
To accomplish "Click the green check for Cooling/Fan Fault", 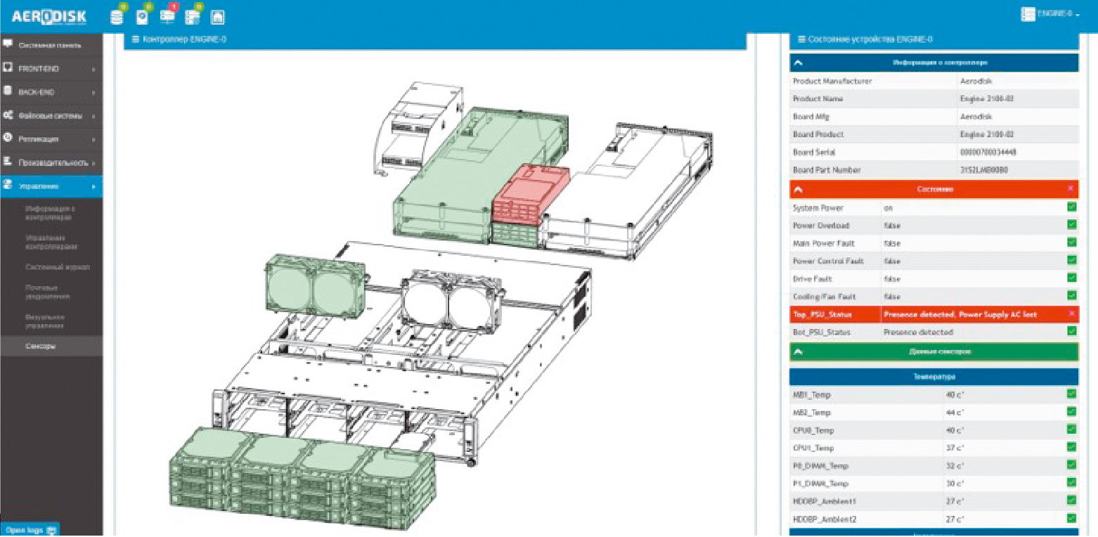I will (1071, 296).
